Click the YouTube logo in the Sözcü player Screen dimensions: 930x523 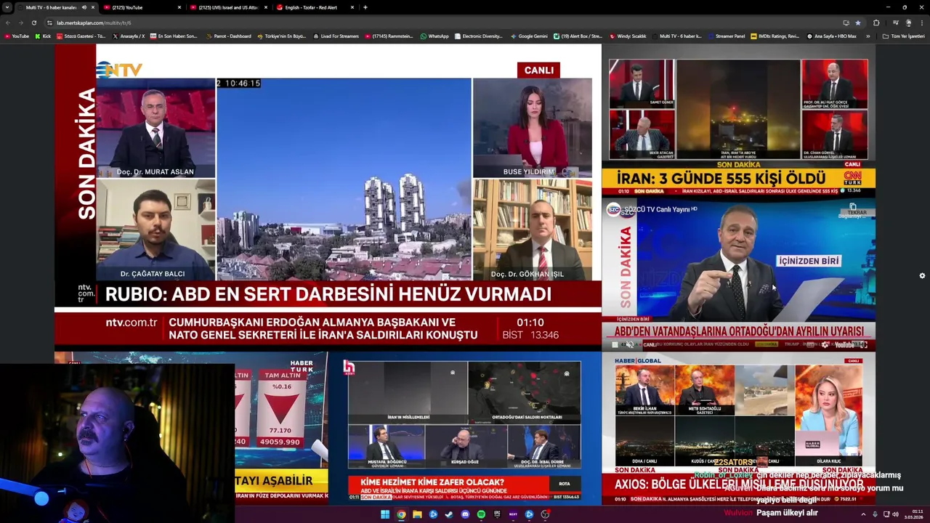click(x=844, y=345)
